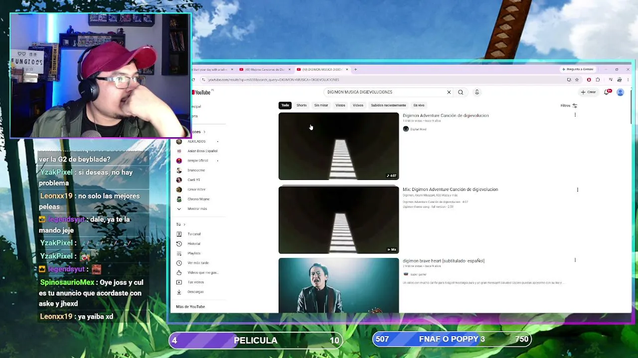Open the brunoacme channel
The height and width of the screenshot is (358, 638).
pos(197,170)
